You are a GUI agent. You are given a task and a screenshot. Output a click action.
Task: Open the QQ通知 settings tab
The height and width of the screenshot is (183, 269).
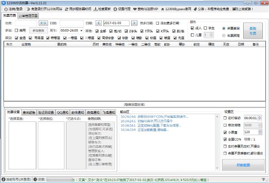[x=62, y=112]
